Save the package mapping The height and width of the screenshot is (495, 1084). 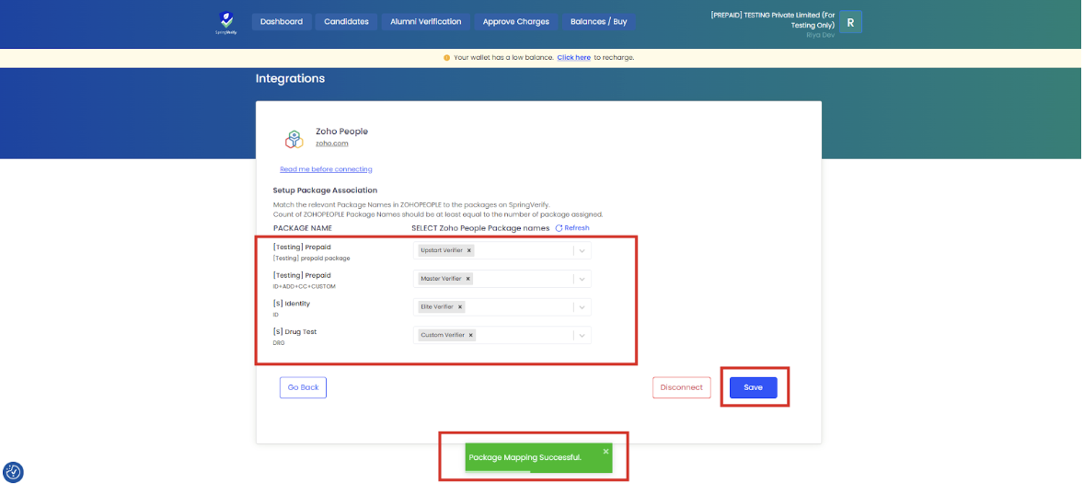[753, 387]
